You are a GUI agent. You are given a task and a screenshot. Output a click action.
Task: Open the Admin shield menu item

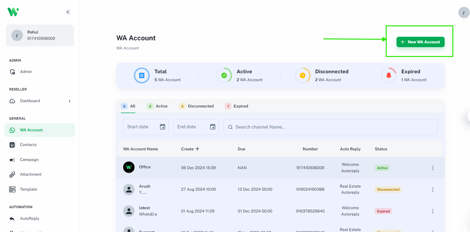click(26, 72)
